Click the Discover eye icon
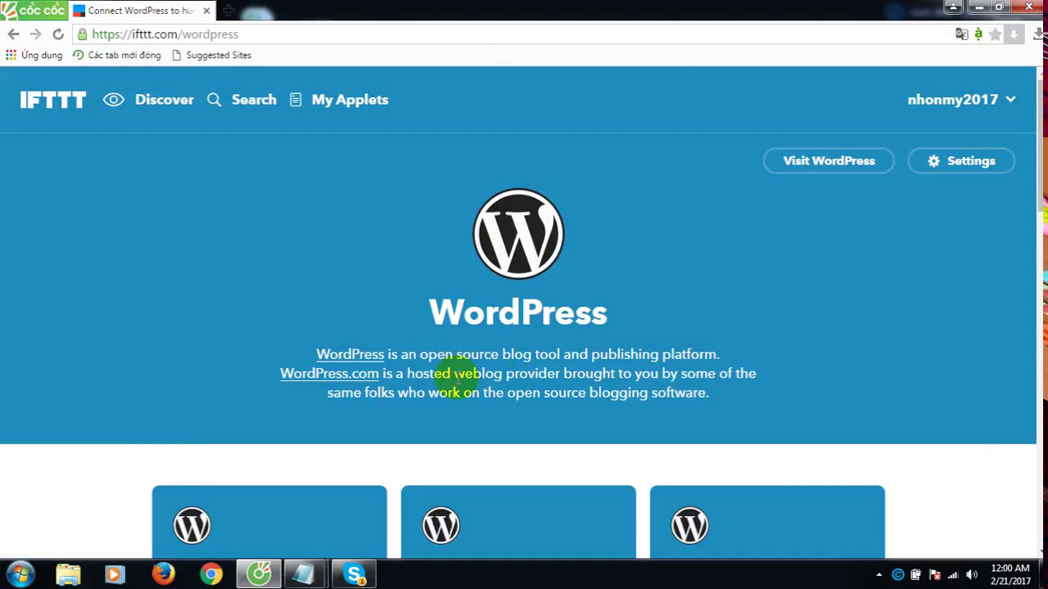Viewport: 1048px width, 589px height. point(114,100)
